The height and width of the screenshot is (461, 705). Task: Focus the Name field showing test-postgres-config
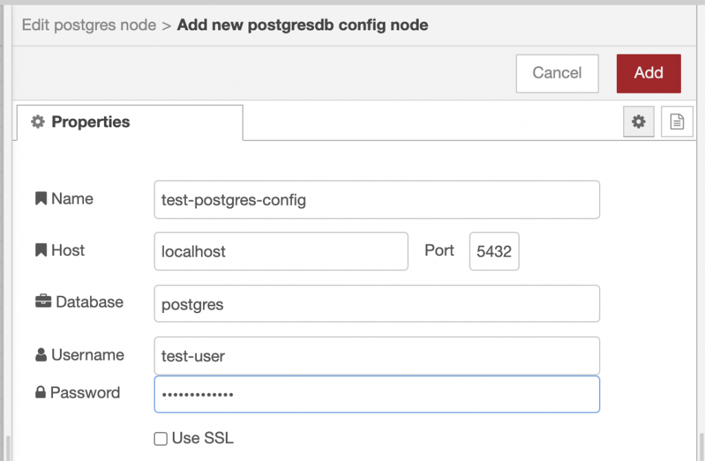377,199
